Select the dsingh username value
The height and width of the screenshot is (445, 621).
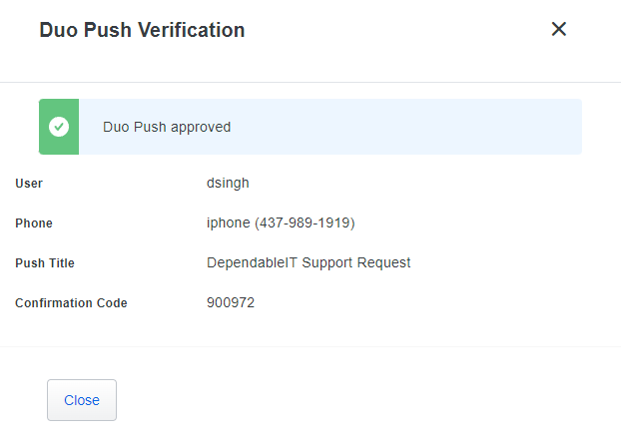pos(228,184)
